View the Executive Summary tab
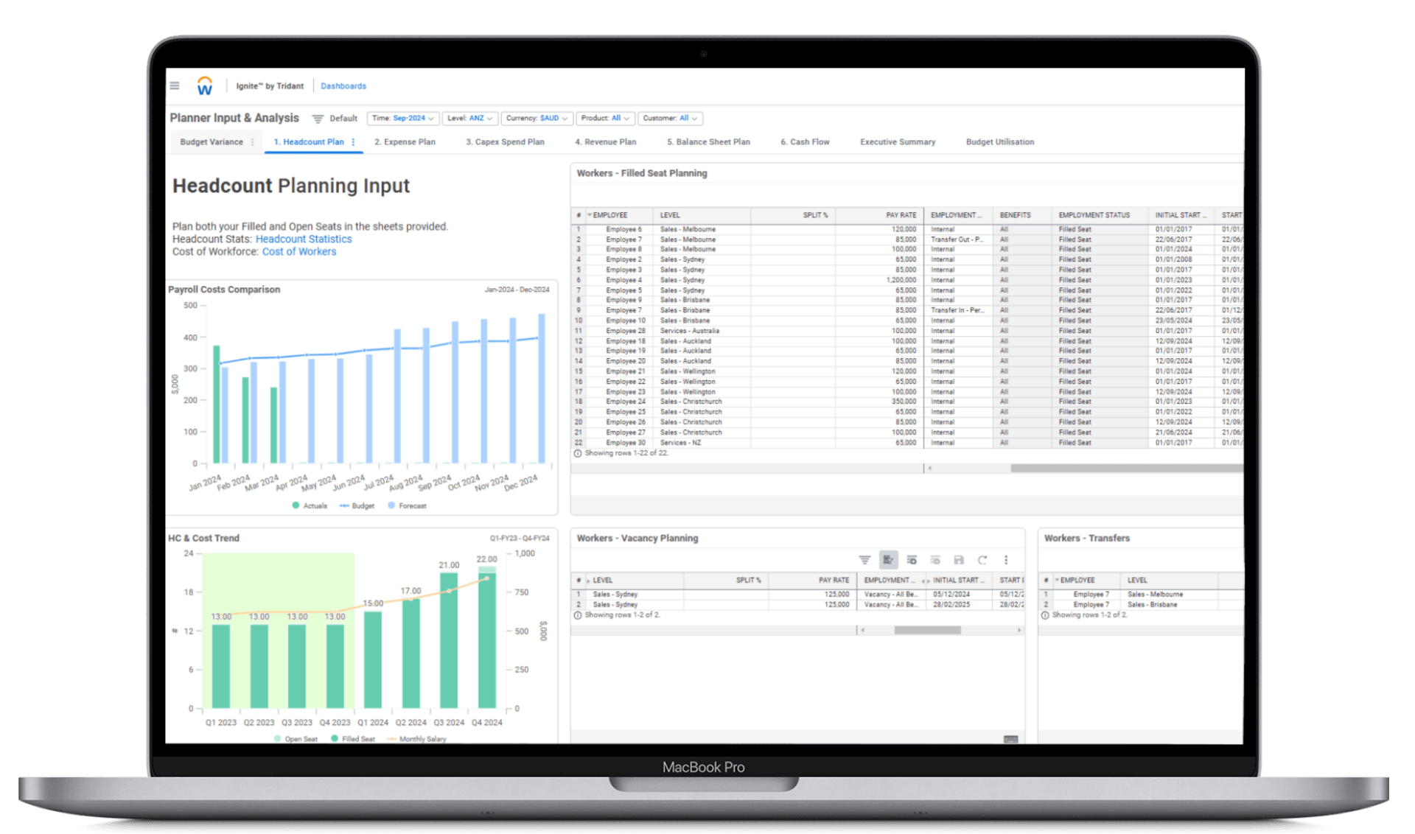Screen dimensions: 1415x834 click(x=898, y=142)
